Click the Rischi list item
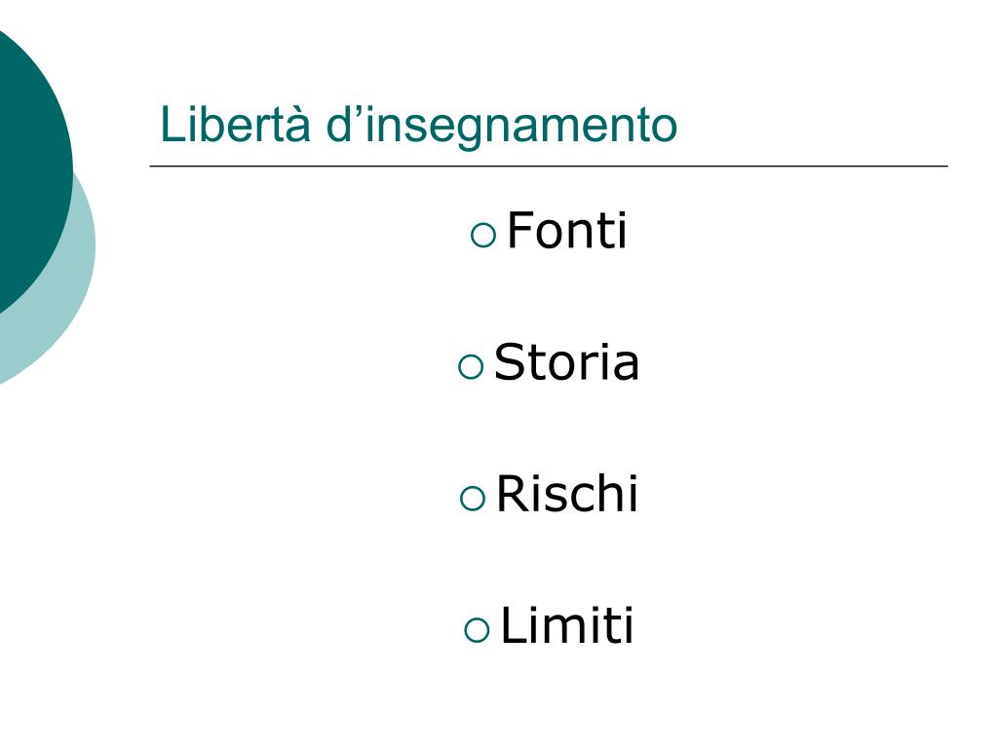998x748 pixels. 566,494
